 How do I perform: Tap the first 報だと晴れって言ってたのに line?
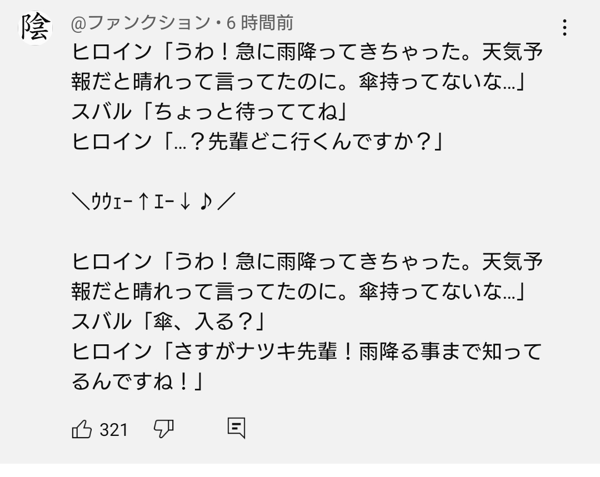299,83
